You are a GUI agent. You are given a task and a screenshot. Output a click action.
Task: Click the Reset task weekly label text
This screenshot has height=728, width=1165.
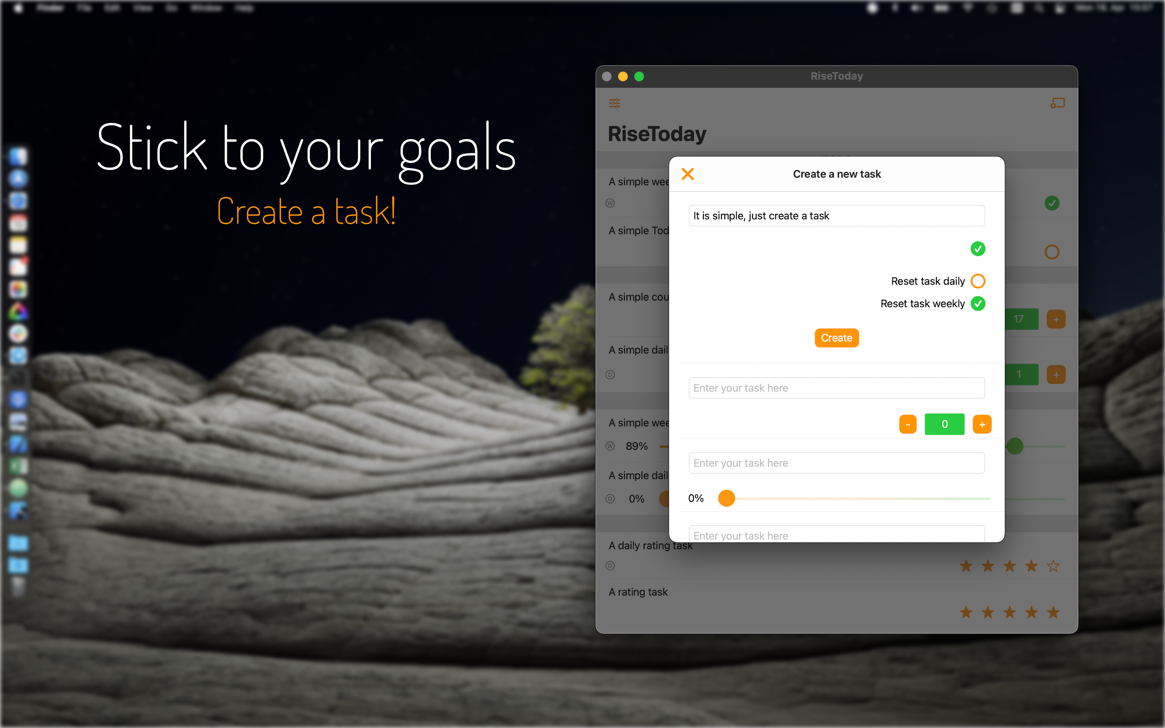pyautogui.click(x=922, y=303)
